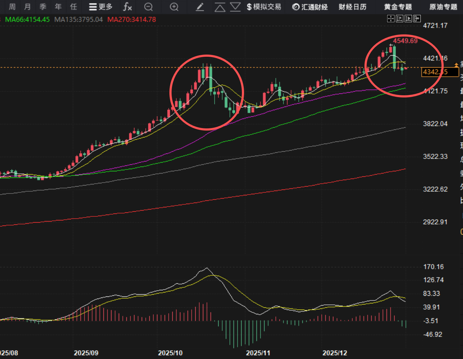Click the chart panel expand arrow icon

(417, 19)
